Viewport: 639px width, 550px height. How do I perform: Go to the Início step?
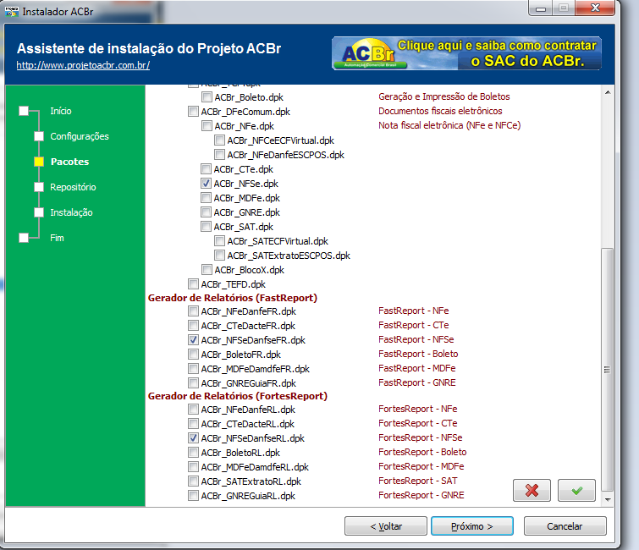[61, 111]
